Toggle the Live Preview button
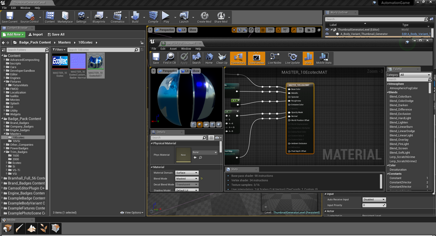The width and height of the screenshot is (436, 236). coord(256,57)
